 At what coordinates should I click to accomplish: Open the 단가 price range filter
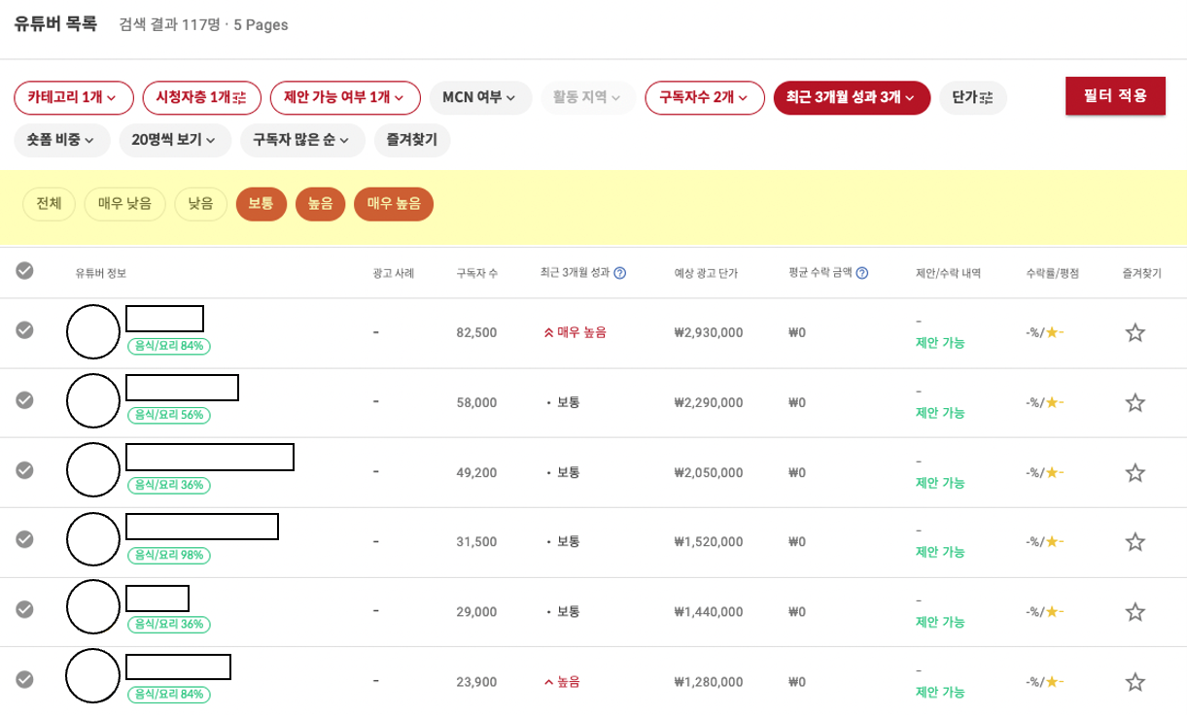[971, 97]
